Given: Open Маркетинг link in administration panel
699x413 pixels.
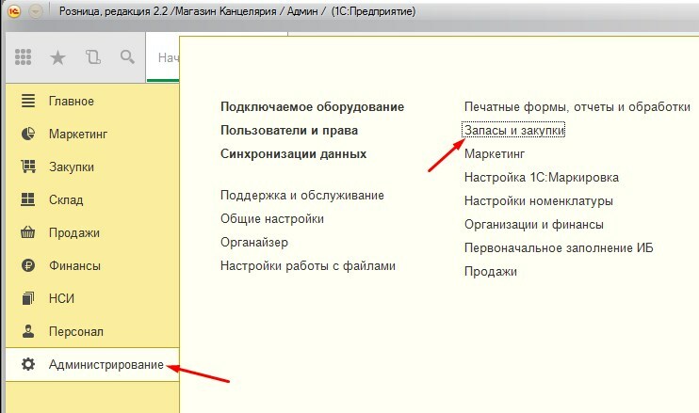Looking at the screenshot, I should tap(495, 154).
